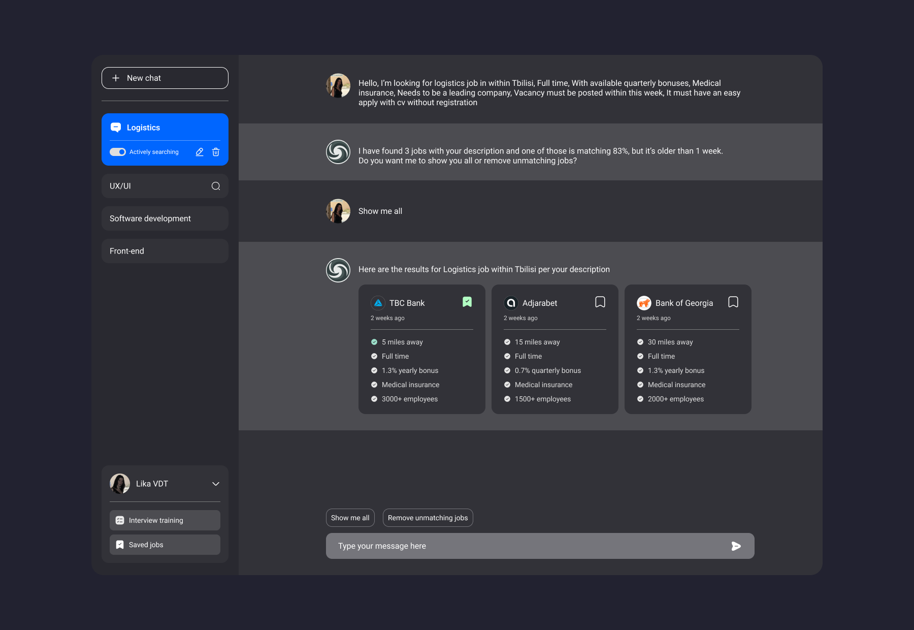914x630 pixels.
Task: Send the message with arrow icon
Action: pyautogui.click(x=736, y=546)
